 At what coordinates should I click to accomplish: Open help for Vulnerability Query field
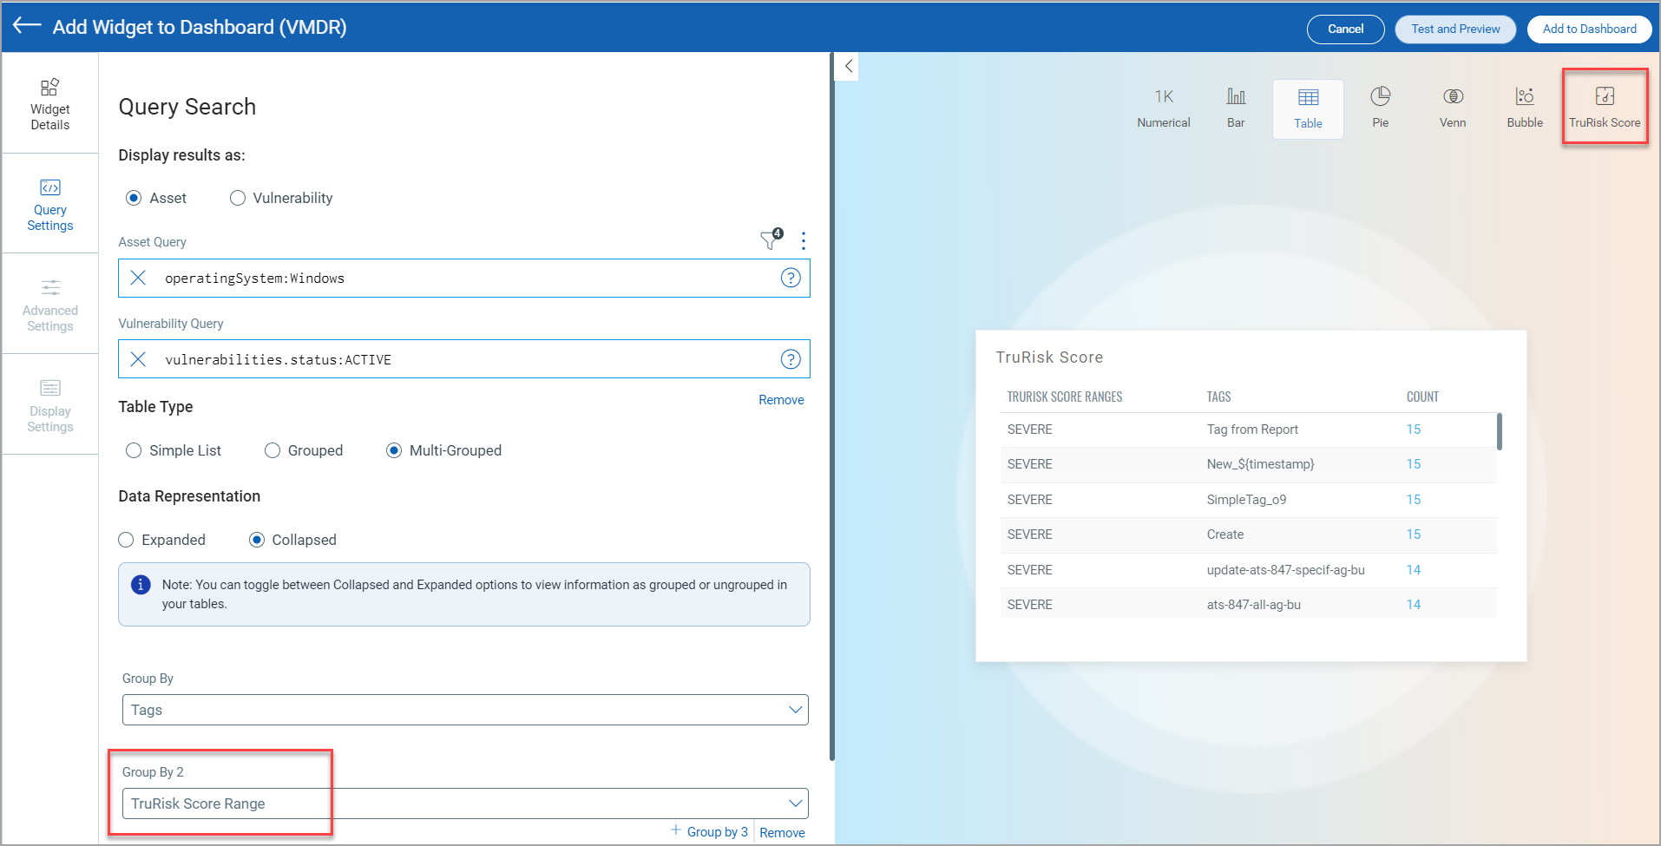tap(791, 359)
